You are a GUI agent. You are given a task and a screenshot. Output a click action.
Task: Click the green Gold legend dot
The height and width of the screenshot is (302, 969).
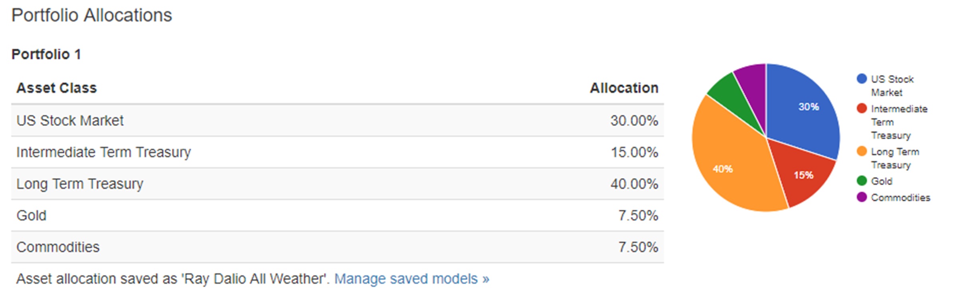[862, 181]
